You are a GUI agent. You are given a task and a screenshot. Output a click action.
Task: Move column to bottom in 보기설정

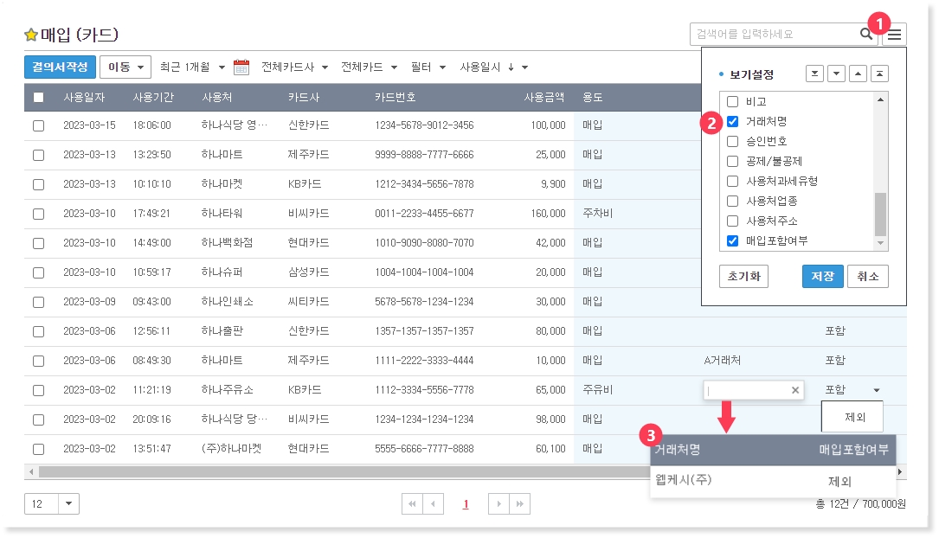click(814, 74)
